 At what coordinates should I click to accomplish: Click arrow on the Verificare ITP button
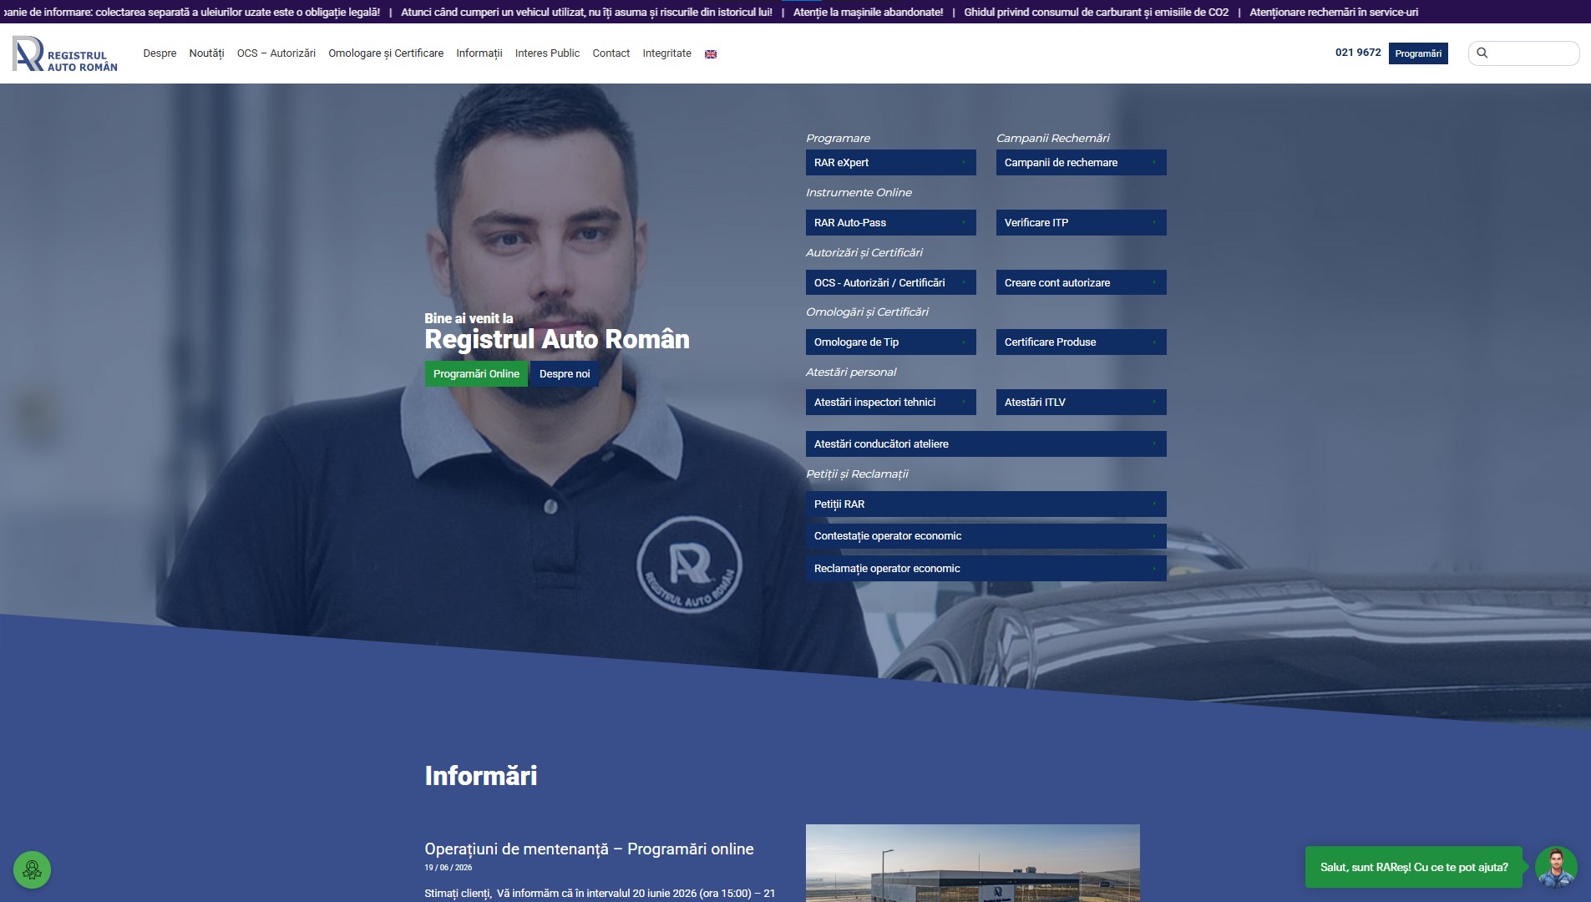(1154, 223)
